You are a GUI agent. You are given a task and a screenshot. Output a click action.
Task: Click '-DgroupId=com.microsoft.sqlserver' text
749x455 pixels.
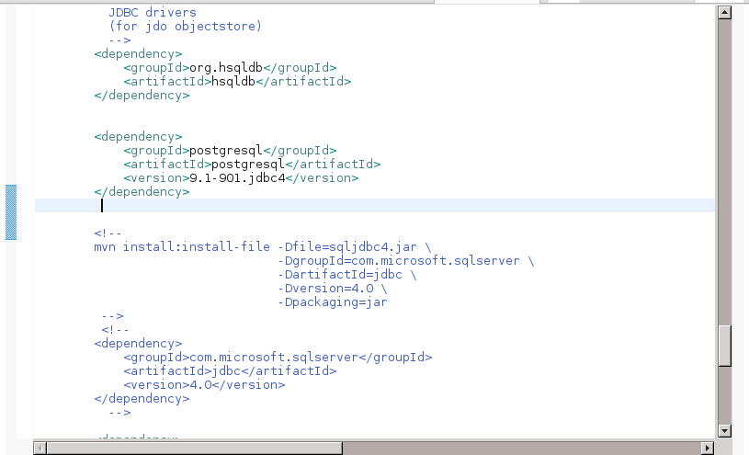398,261
